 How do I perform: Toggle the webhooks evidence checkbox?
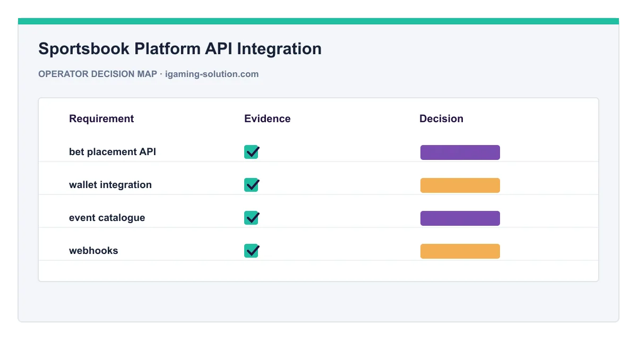(x=252, y=251)
